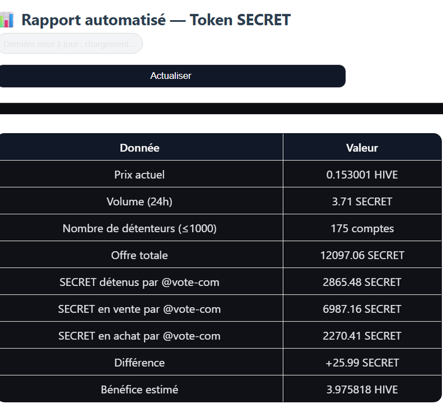
Task: Select the Nombre de détenteurs row label
Action: click(x=140, y=228)
